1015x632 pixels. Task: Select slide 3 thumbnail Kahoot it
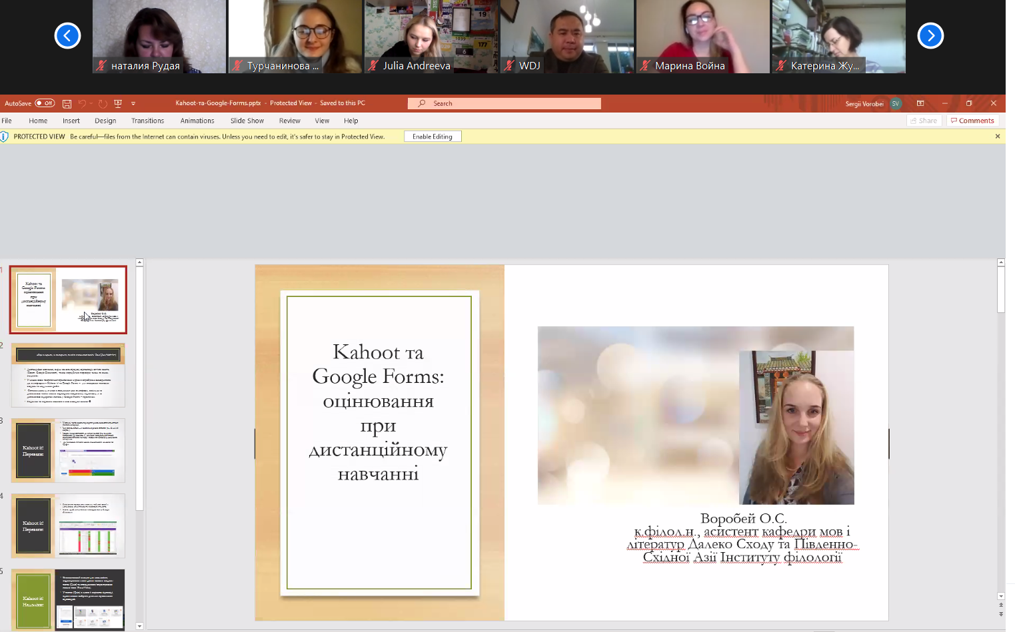click(x=68, y=451)
